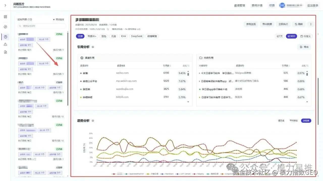Open 费用详情 in the top bar
Image resolution: width=323 pixels, height=181 pixels.
coord(257,5)
